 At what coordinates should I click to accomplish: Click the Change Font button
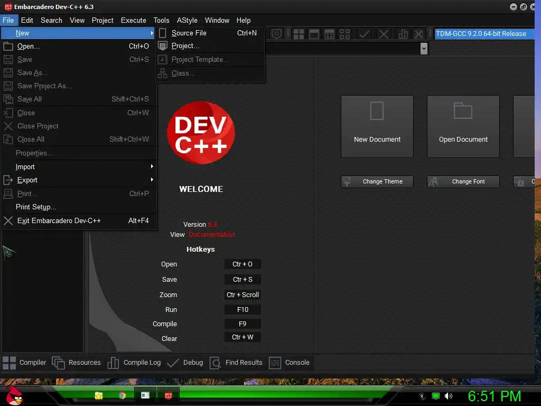pos(463,182)
